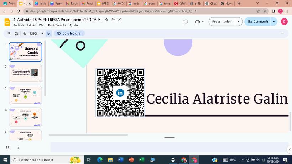The width and height of the screenshot is (292, 164).
Task: Click the Compartir button
Action: point(257,22)
